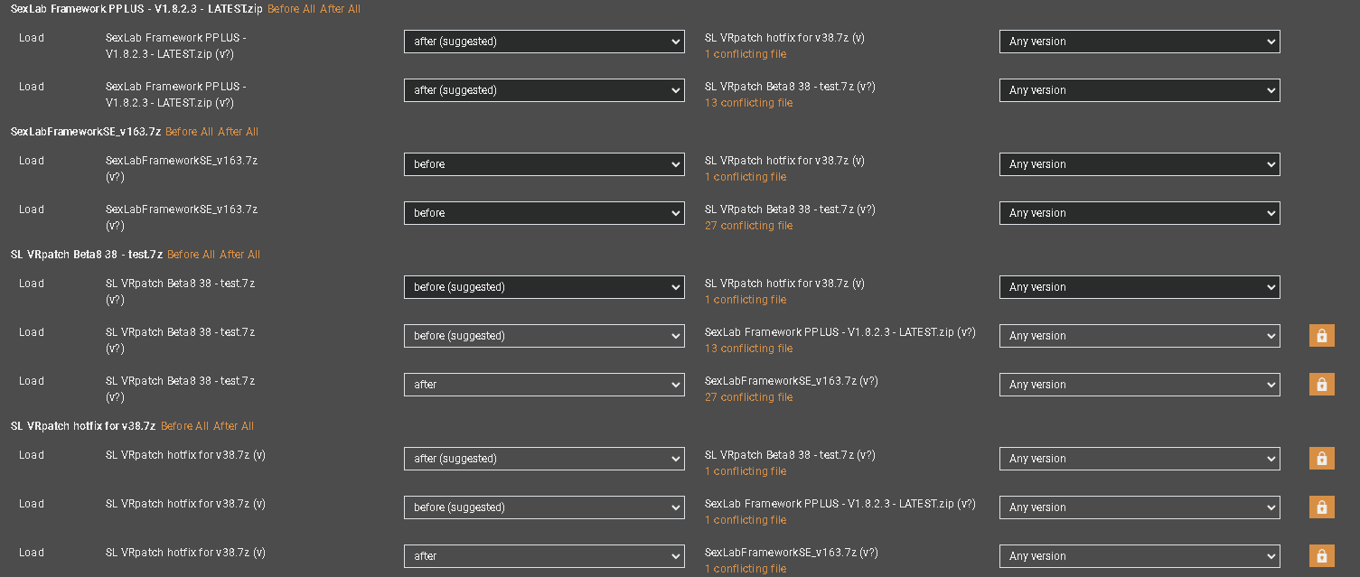The width and height of the screenshot is (1360, 577).
Task: Click After All for SexLabFrameworkSE_v163.7z section
Action: (x=238, y=132)
